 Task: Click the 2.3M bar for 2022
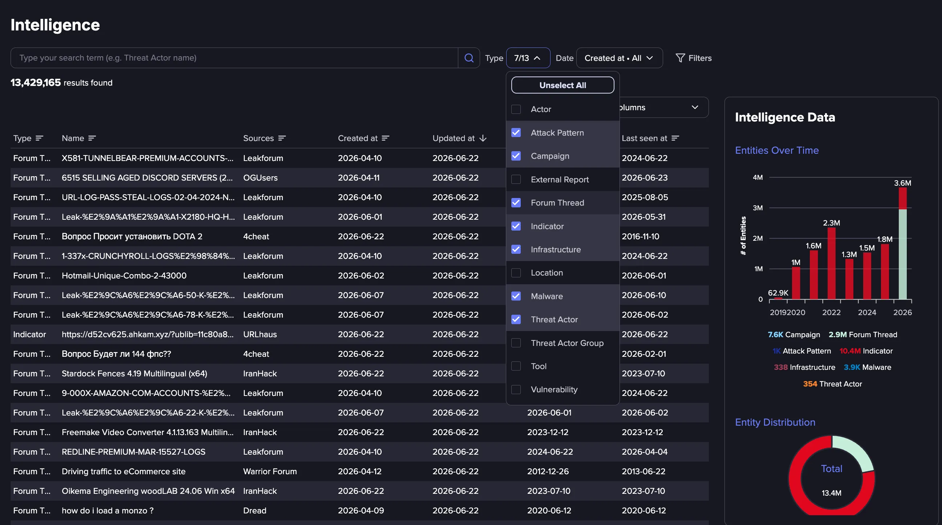pos(831,264)
